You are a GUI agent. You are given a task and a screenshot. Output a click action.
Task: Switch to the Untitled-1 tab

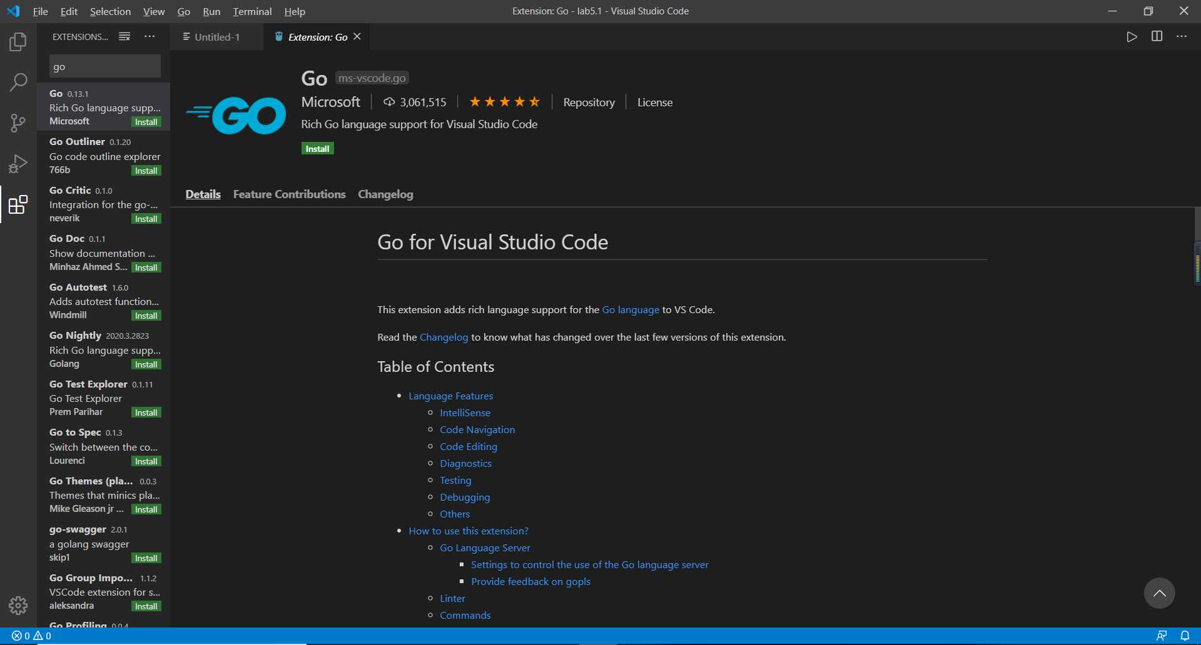click(x=216, y=37)
